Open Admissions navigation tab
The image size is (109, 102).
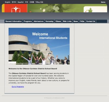39,21
